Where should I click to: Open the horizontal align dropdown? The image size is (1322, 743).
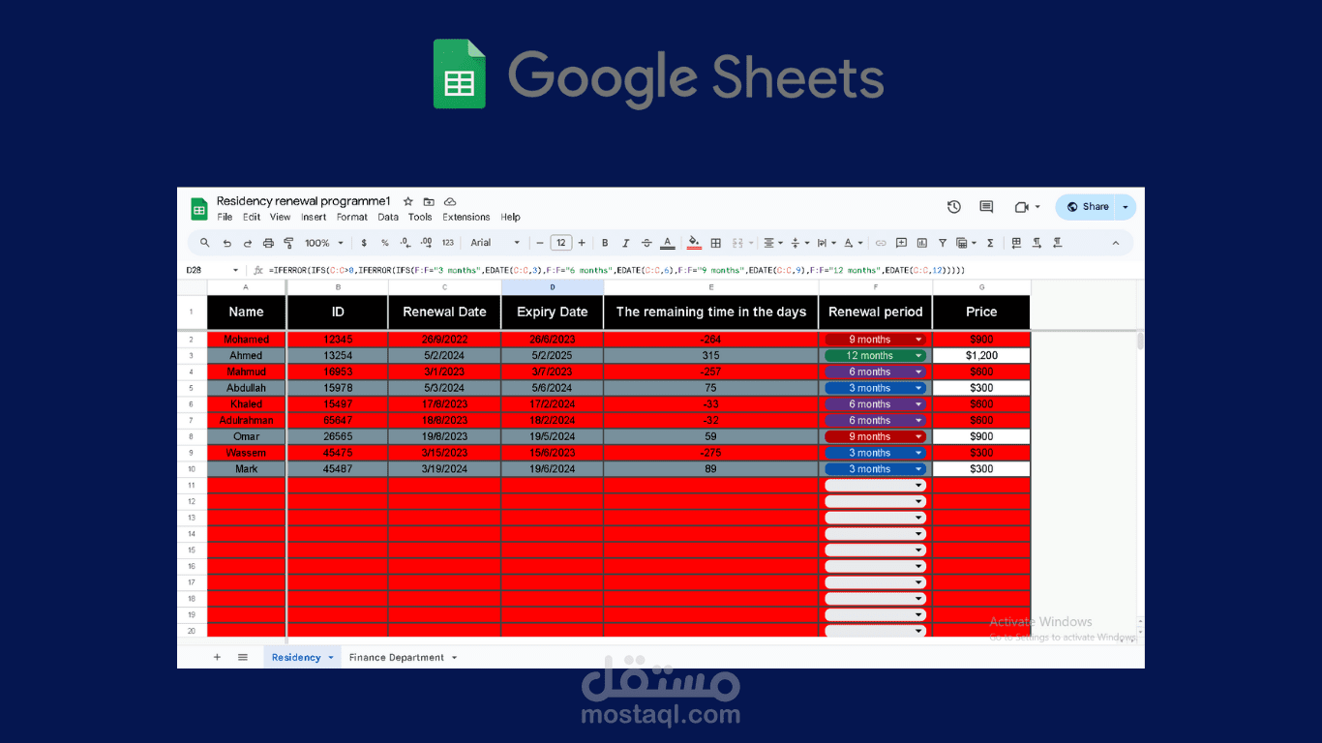[773, 243]
